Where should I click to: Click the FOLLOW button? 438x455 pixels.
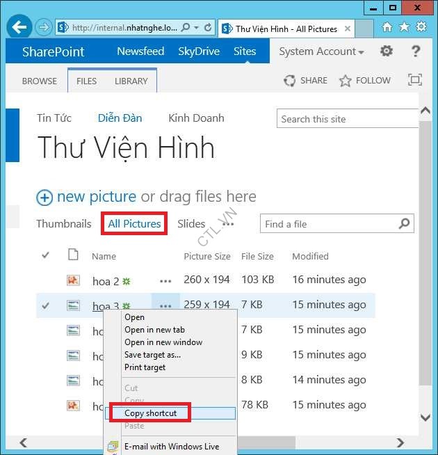tap(365, 81)
